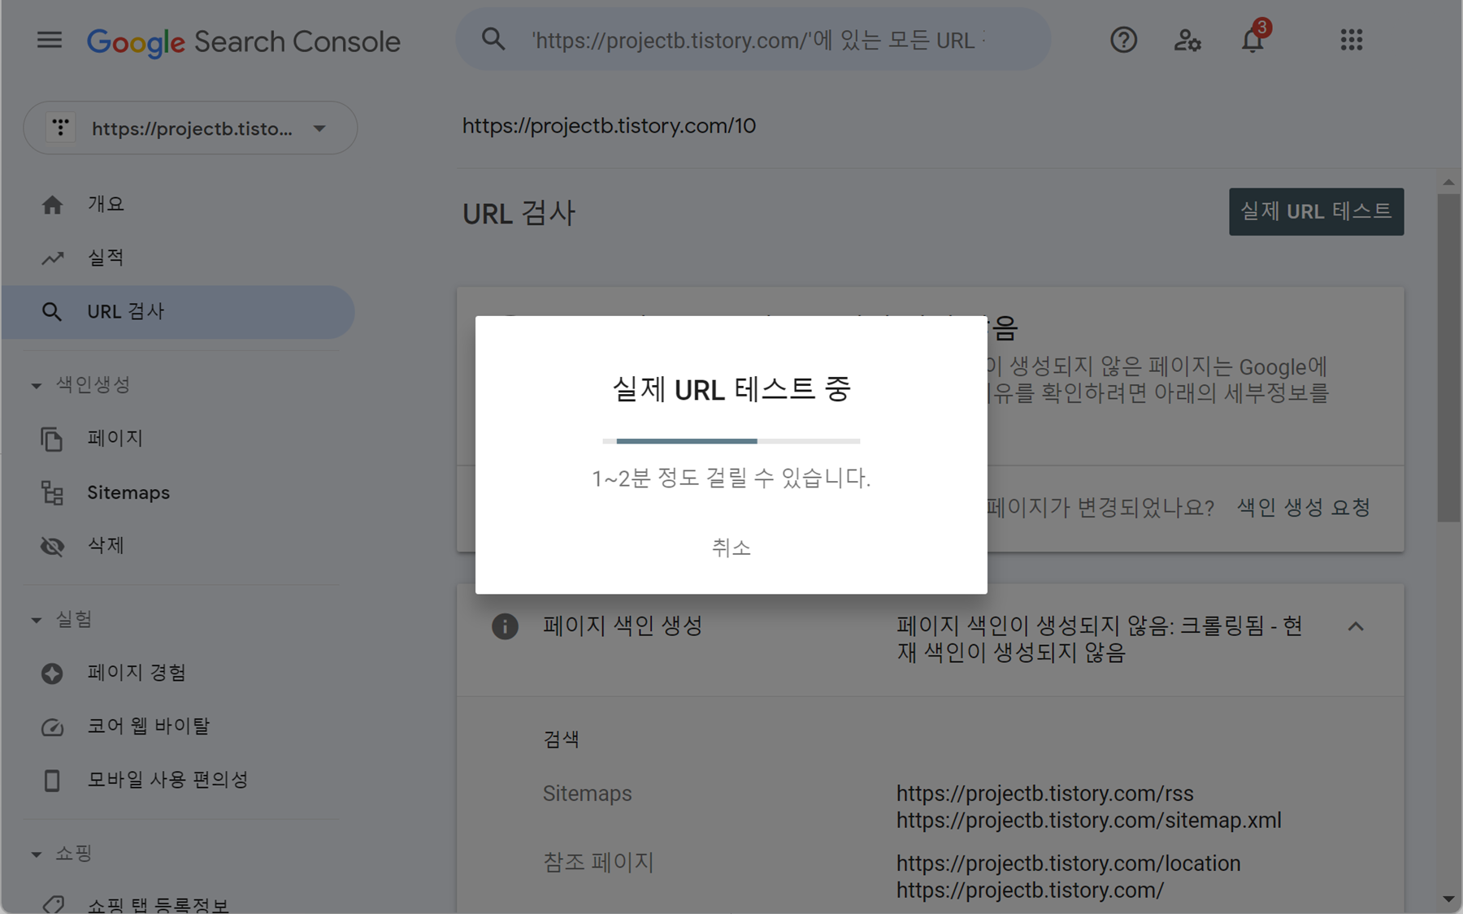Collapse the 실험 sidebar section

click(37, 620)
